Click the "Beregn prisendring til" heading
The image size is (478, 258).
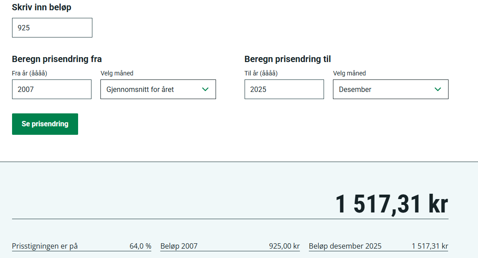pos(287,59)
